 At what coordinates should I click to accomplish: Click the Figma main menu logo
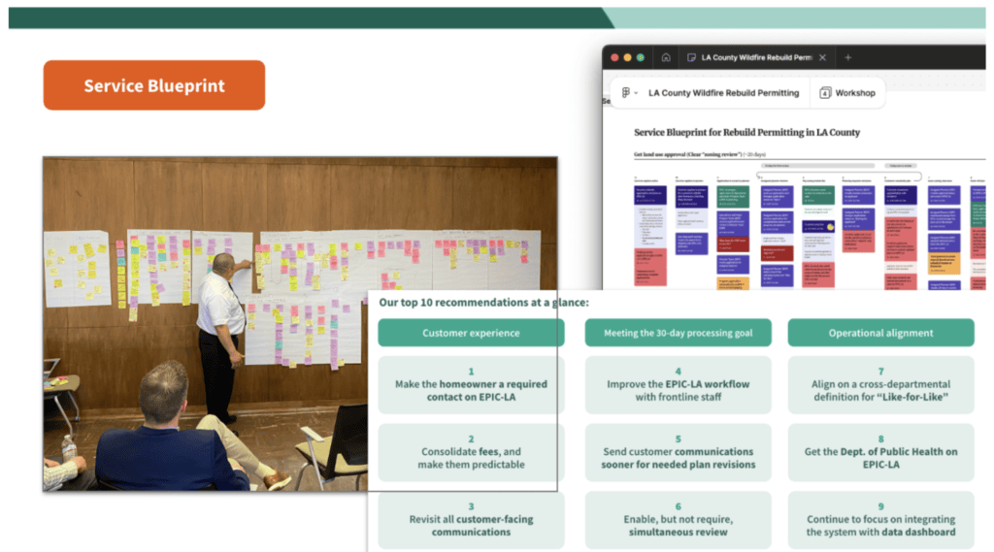point(626,92)
